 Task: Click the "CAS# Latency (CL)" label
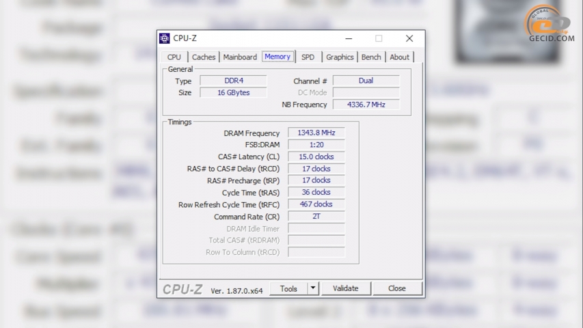[x=249, y=157]
